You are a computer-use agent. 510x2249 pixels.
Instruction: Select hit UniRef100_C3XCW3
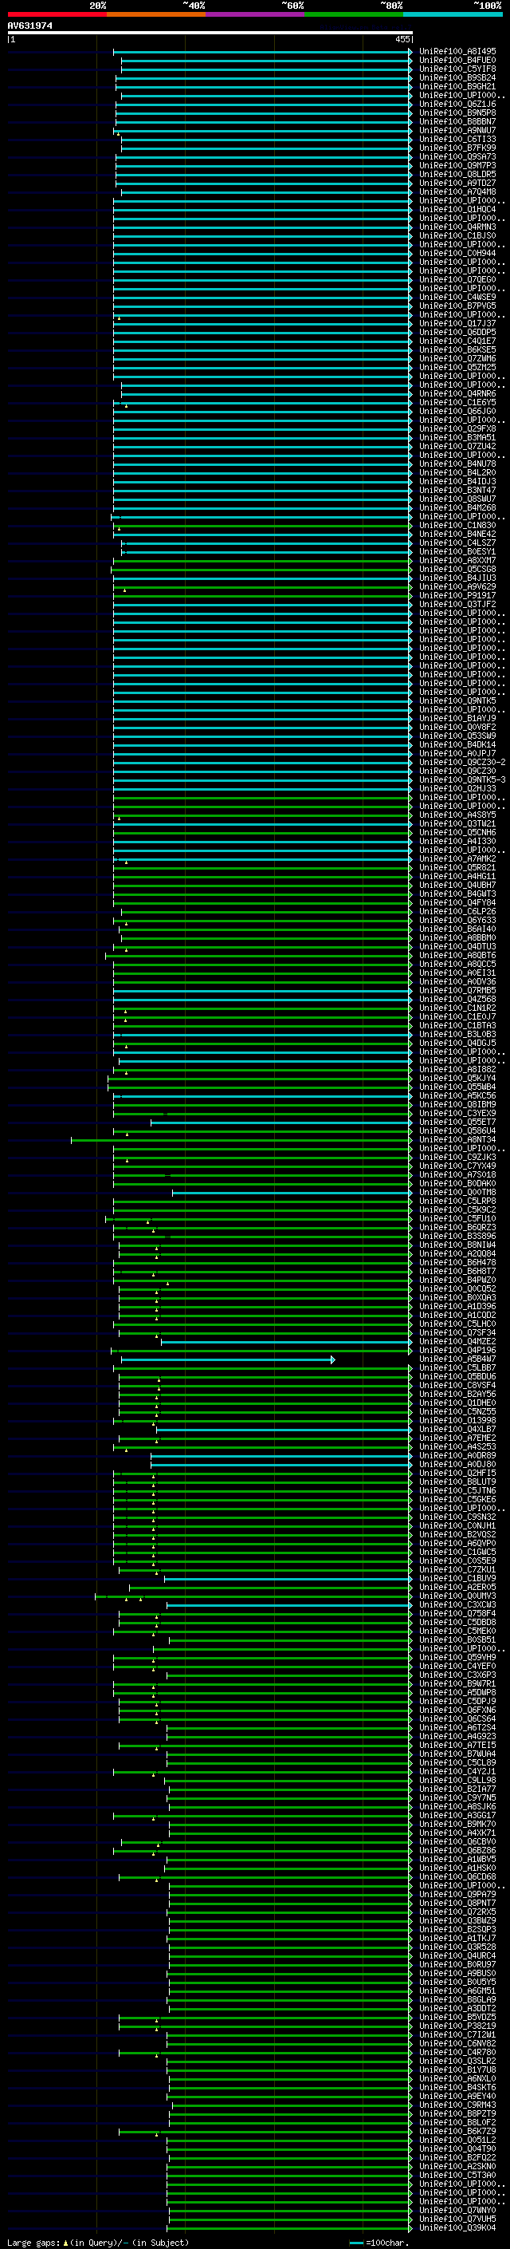coord(457,1604)
